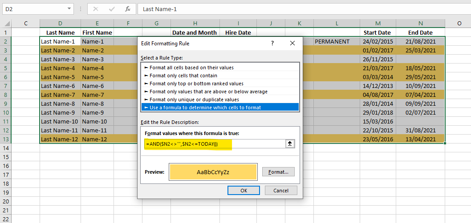Click the dialog Help question mark

tap(272, 44)
